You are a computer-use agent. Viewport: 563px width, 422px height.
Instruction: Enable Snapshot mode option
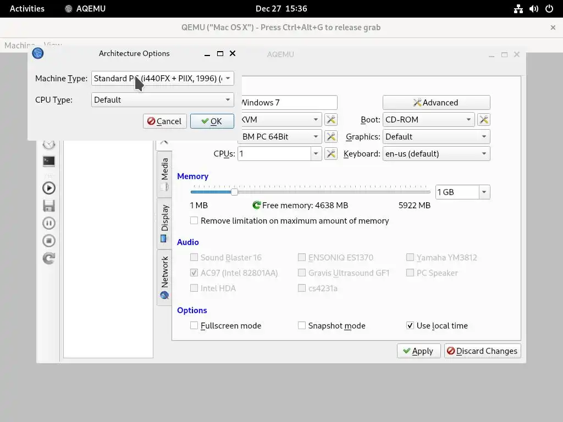302,325
